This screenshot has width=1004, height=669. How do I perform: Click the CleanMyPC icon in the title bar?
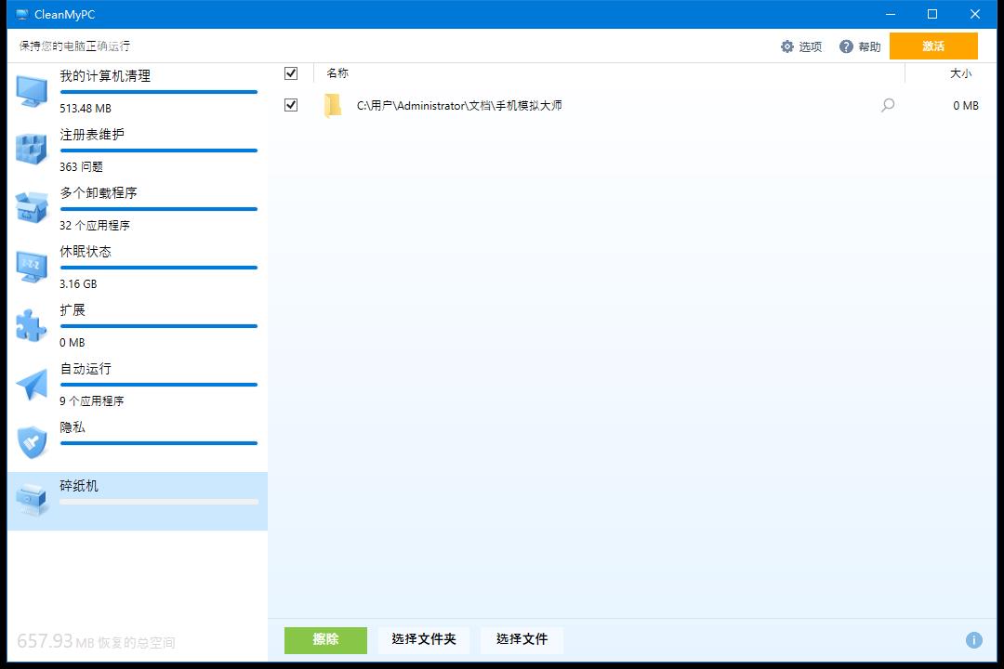[x=22, y=14]
